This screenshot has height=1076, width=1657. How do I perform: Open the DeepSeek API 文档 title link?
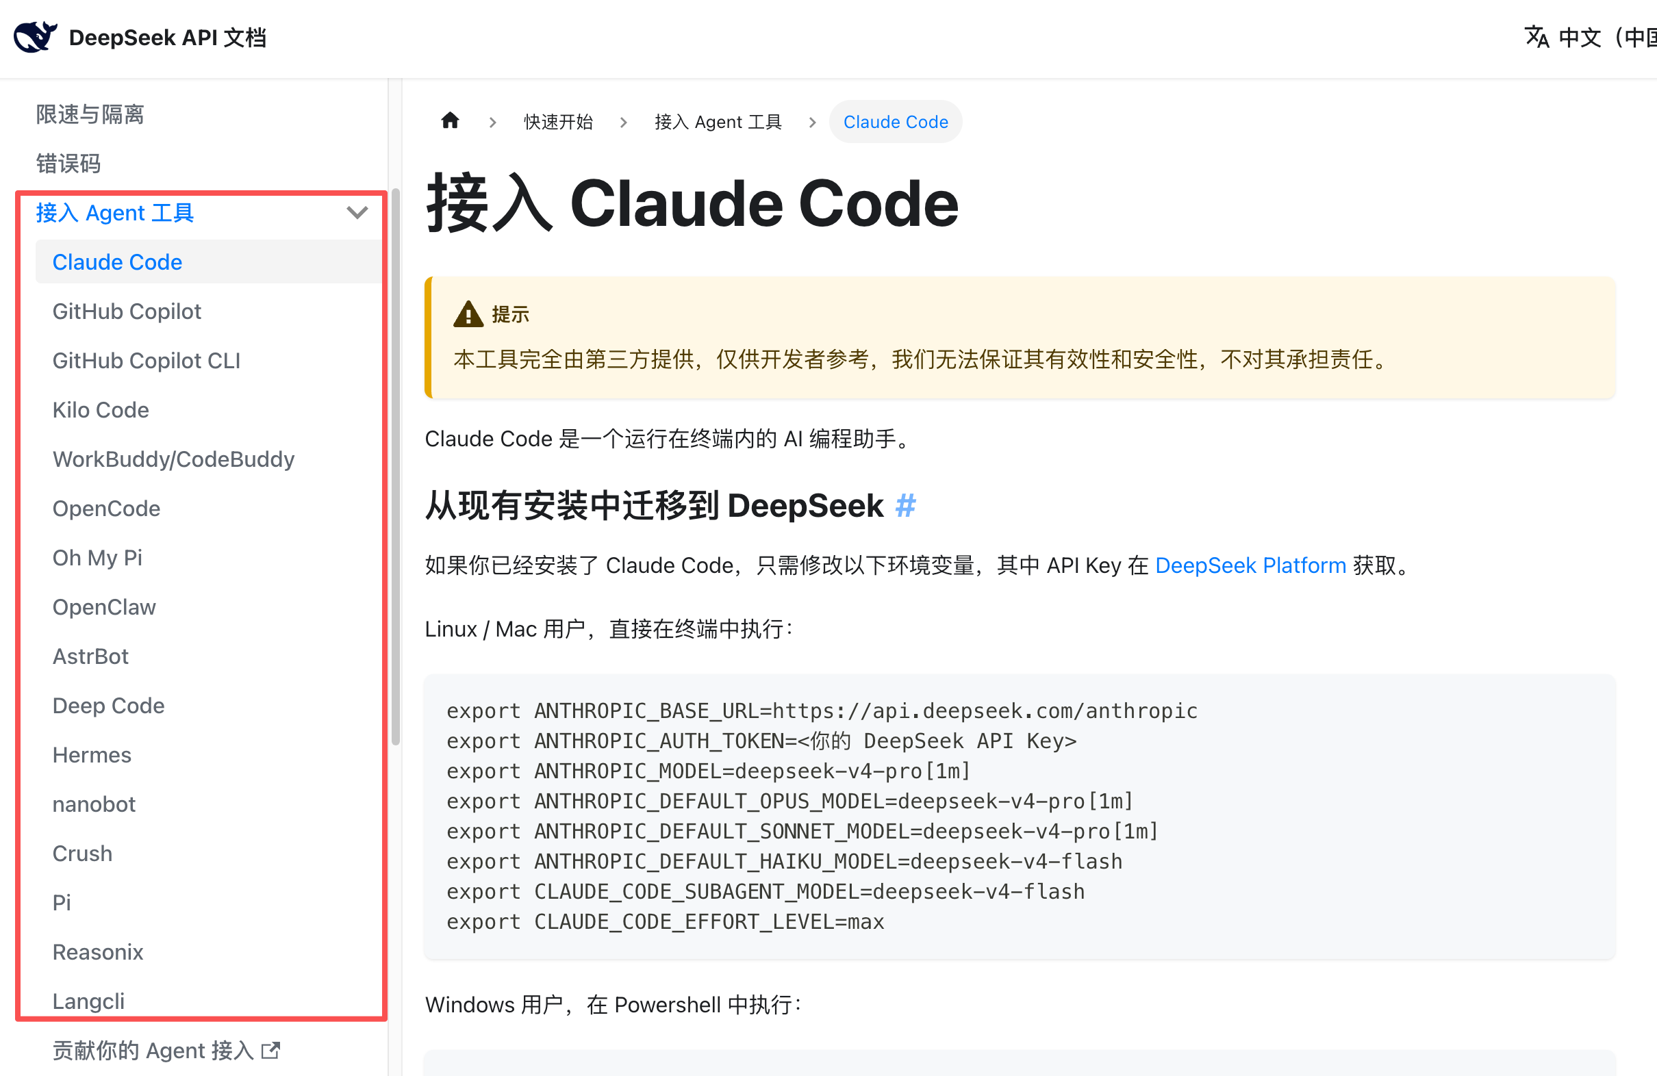tap(168, 37)
